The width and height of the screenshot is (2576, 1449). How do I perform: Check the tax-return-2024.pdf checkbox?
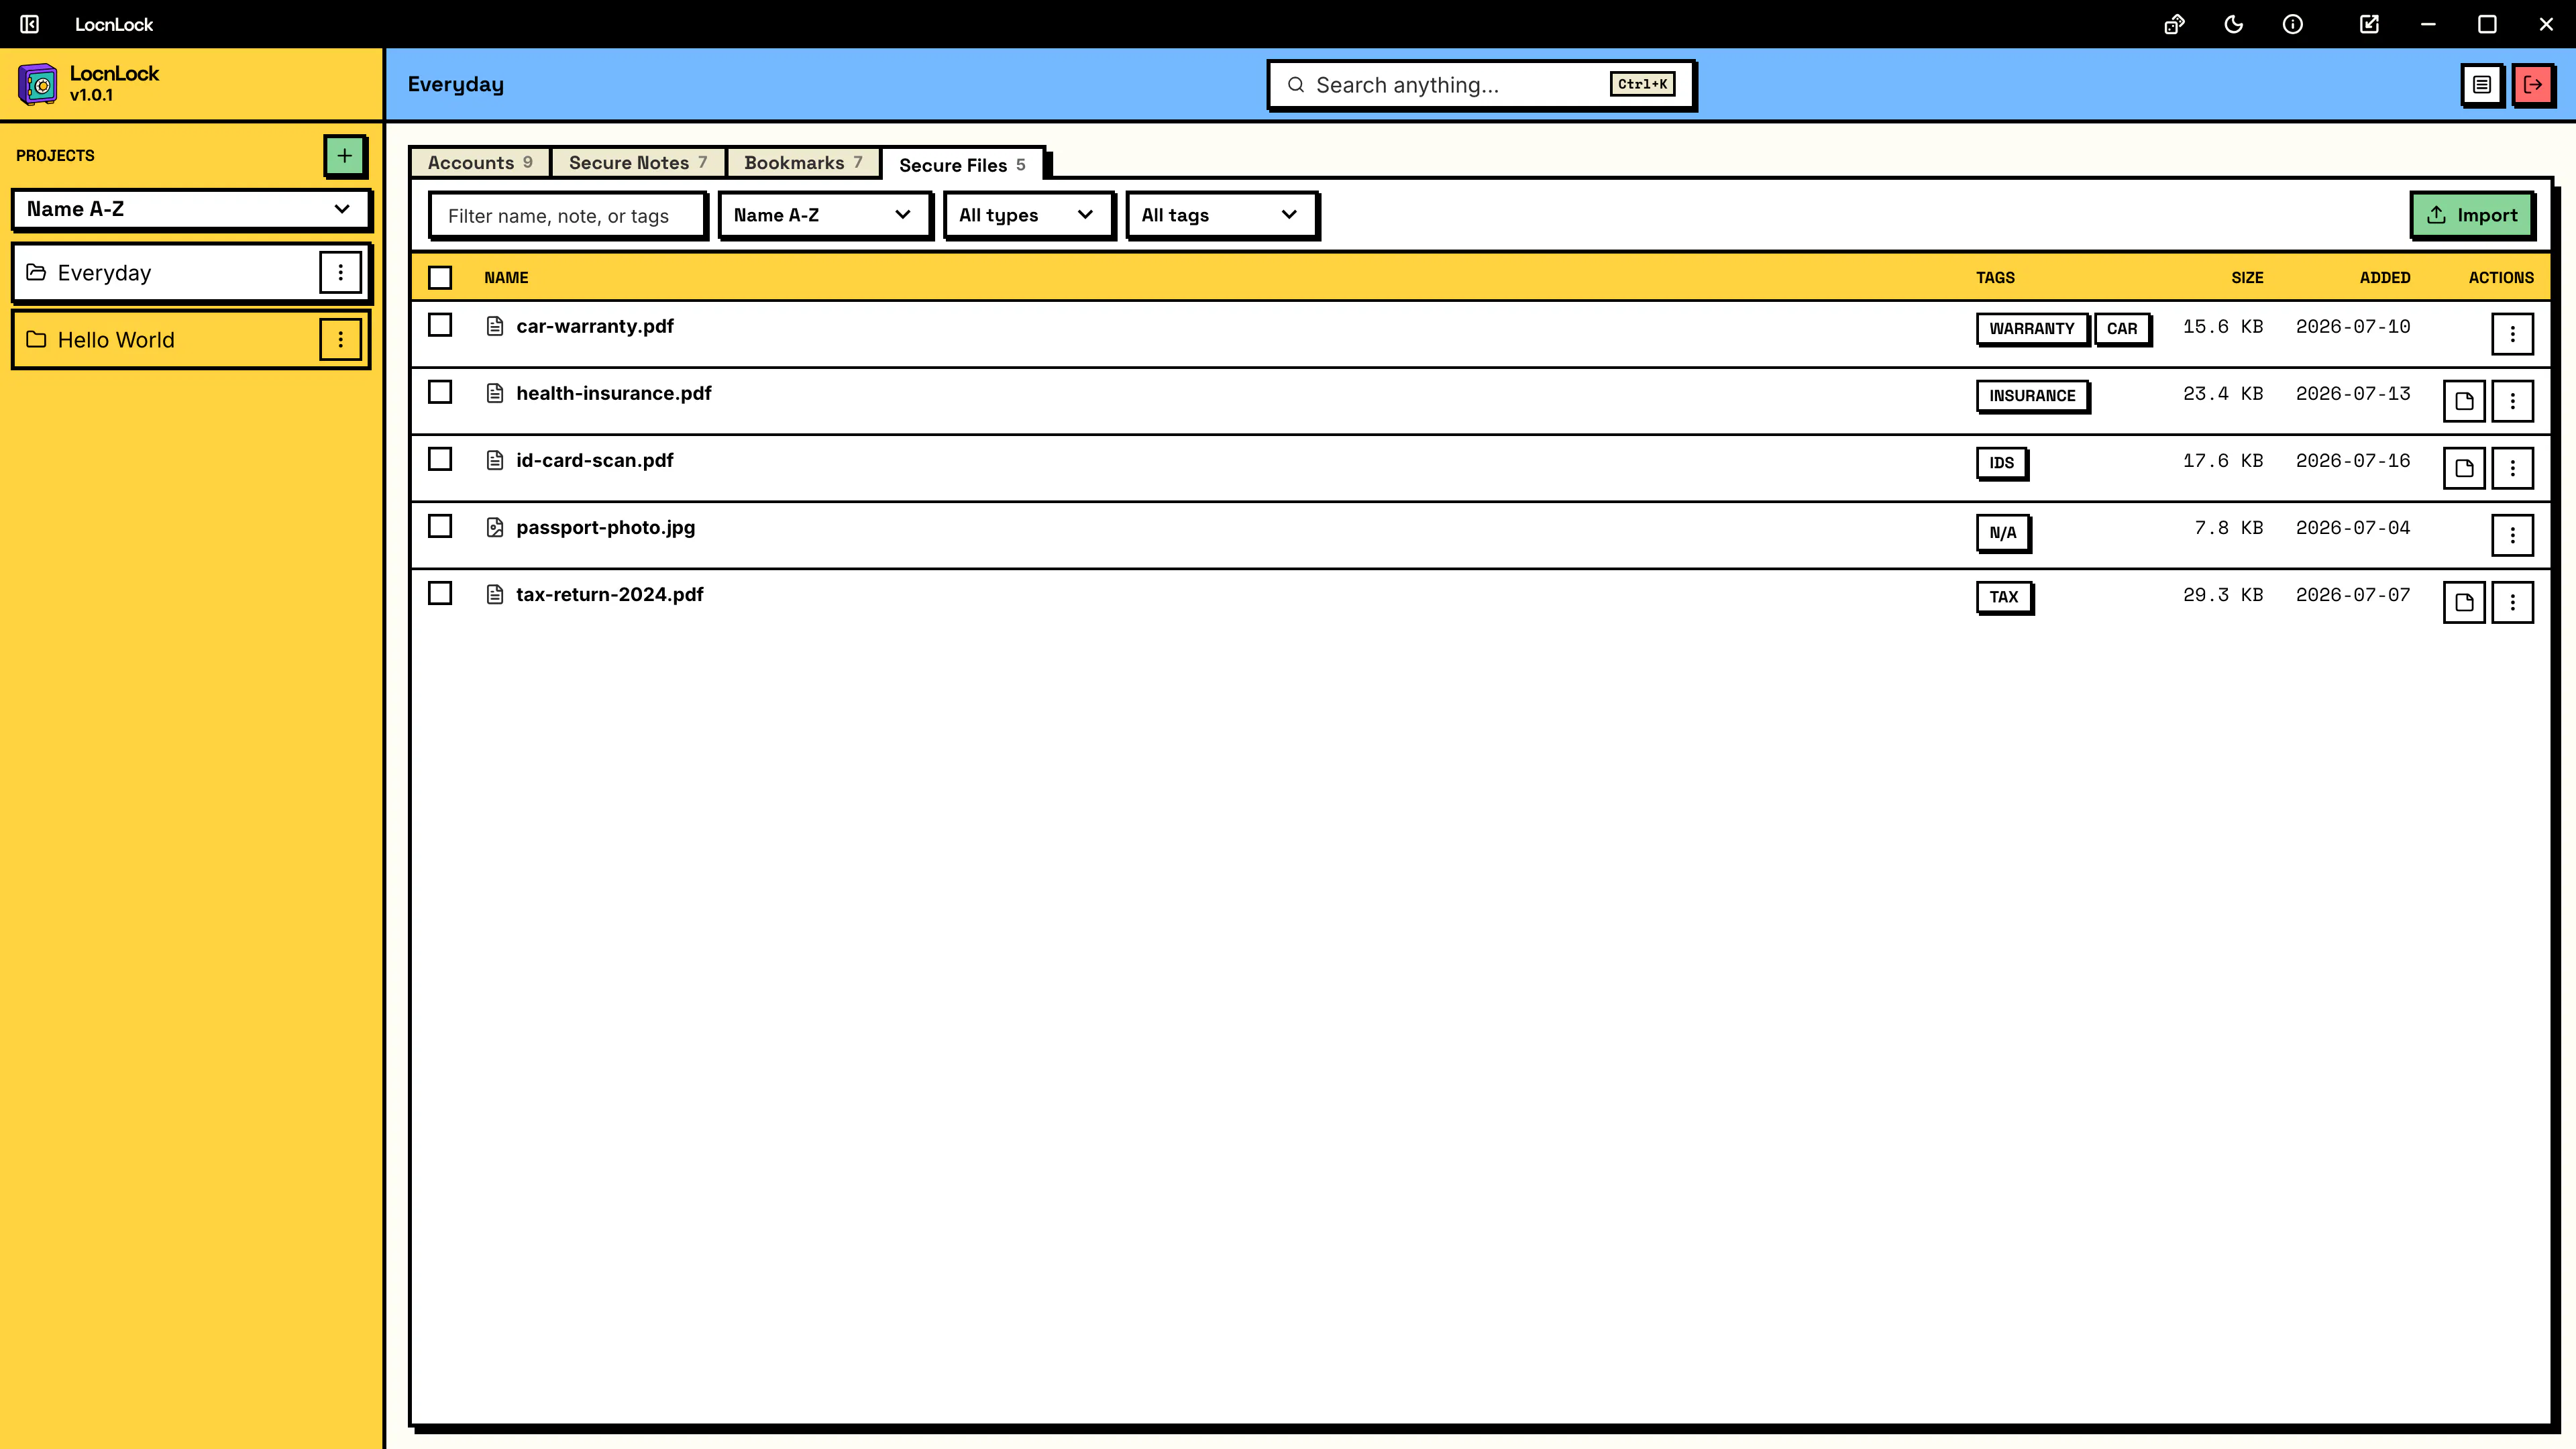440,593
